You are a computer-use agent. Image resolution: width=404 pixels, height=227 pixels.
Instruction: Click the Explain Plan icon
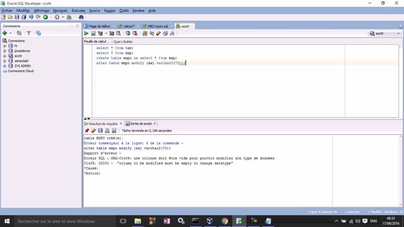100,33
